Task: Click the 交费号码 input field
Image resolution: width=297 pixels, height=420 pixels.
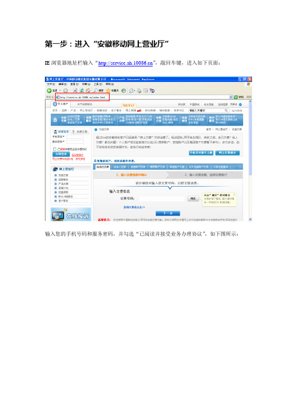Action: tap(162, 199)
